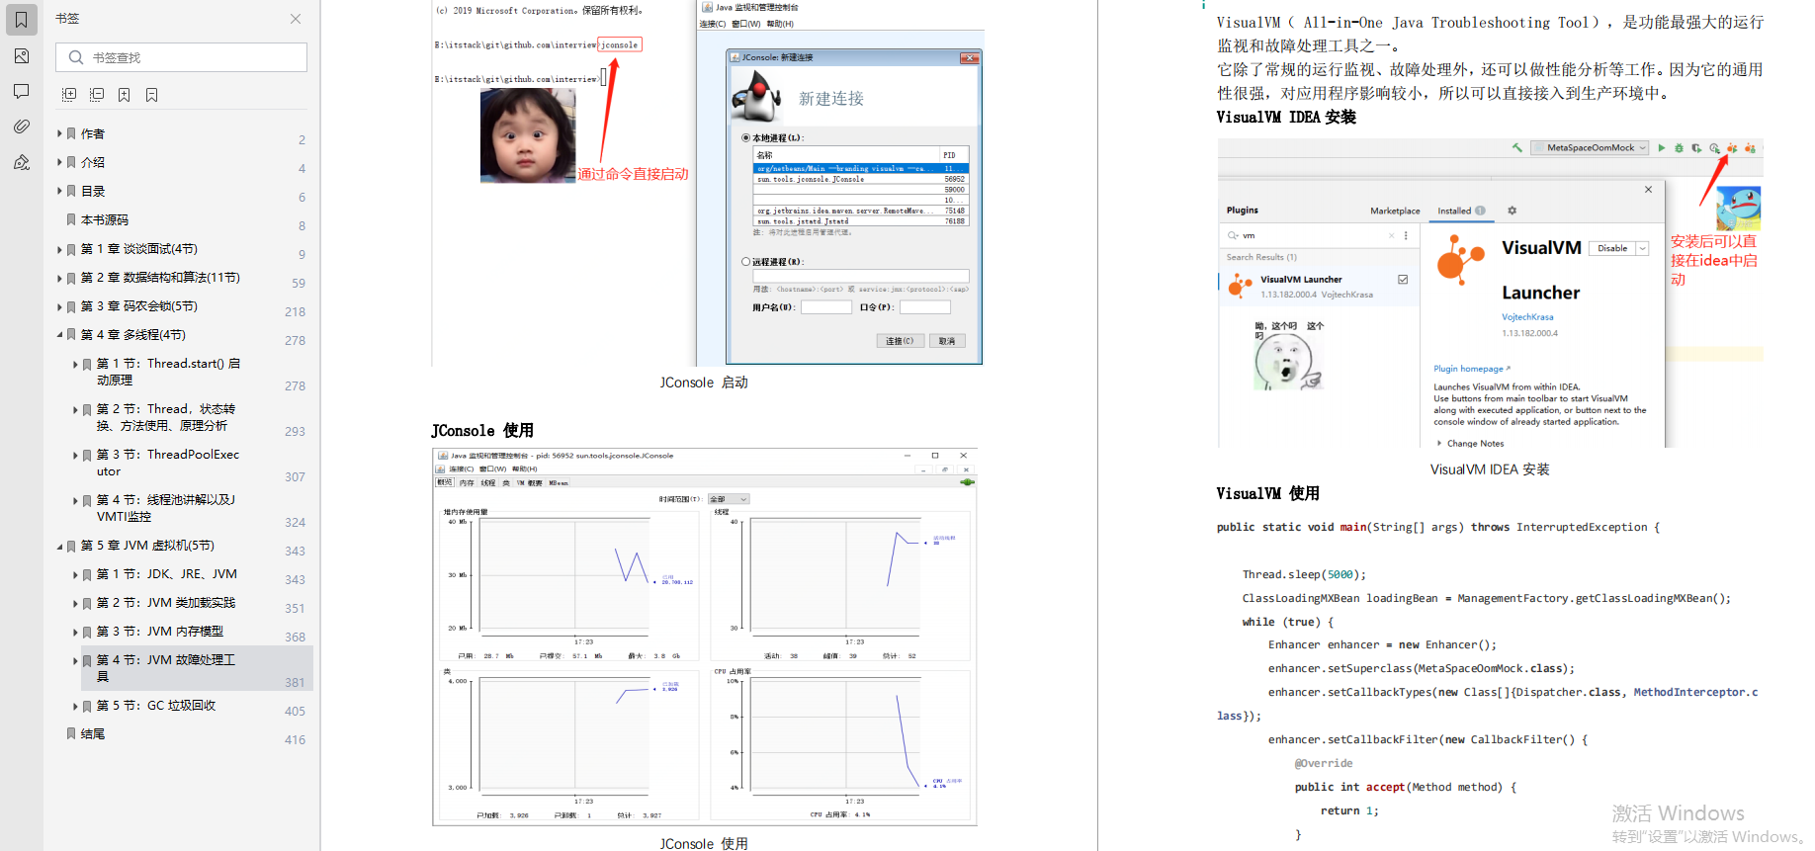Go to bookmark 本书源码
The image size is (1815, 851).
105,220
